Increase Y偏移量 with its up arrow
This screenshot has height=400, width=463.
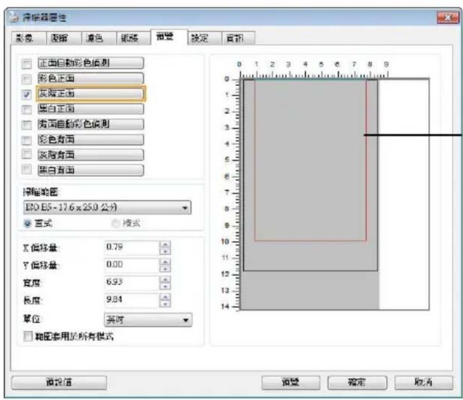pos(165,262)
